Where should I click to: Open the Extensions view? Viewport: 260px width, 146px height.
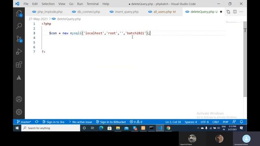tap(19, 64)
